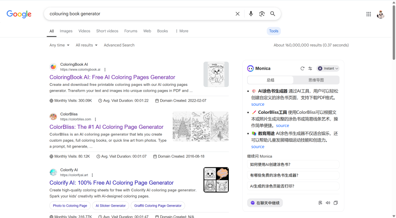Open the ColorBliss coloring pages thumbnail
This screenshot has height=218, width=396.
coord(201,127)
